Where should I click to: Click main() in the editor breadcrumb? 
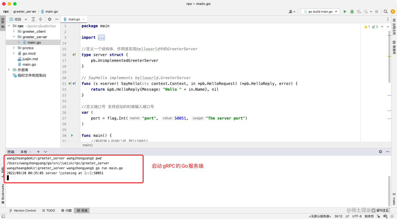coord(88,145)
